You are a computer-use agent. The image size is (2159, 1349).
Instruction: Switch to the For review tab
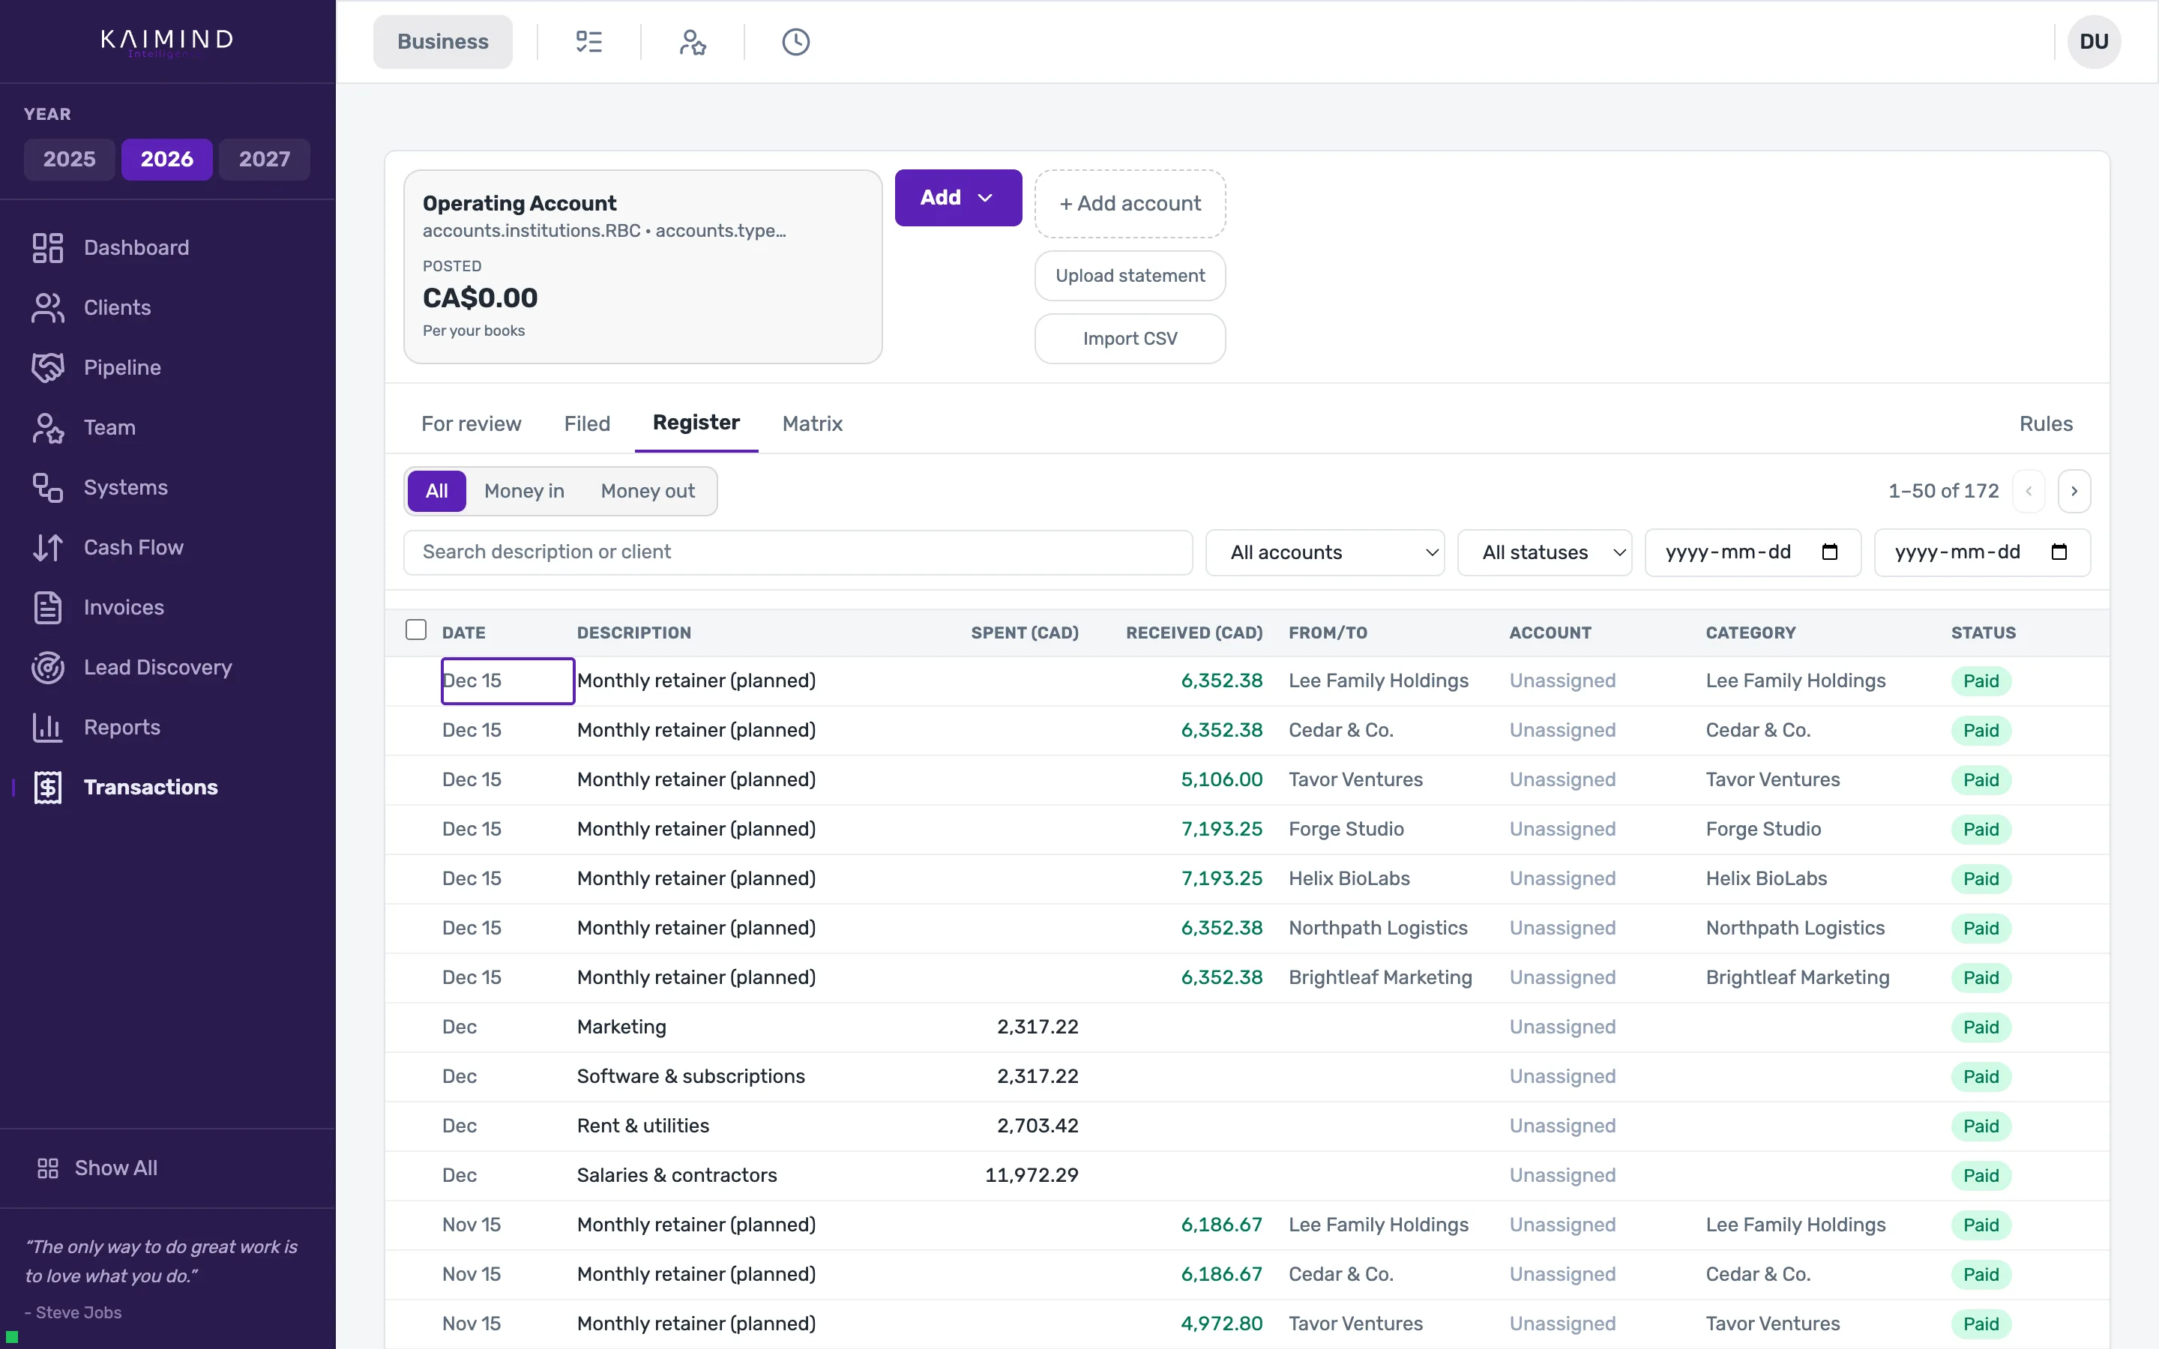(x=471, y=423)
